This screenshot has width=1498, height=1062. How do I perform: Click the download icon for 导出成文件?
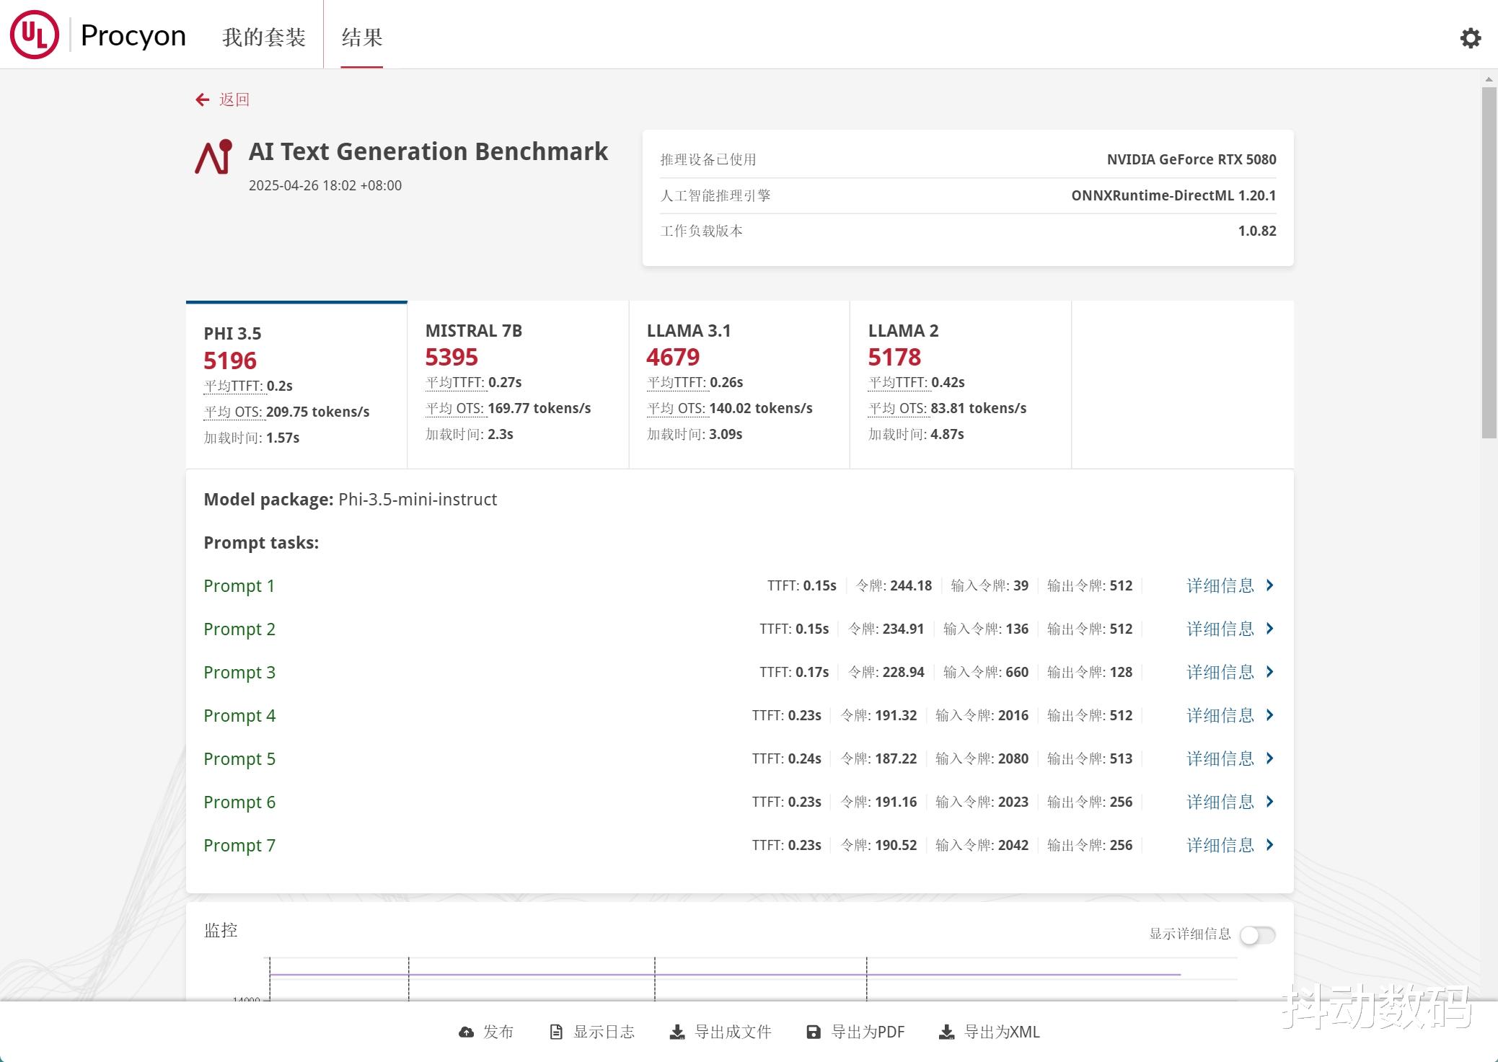coord(677,1032)
